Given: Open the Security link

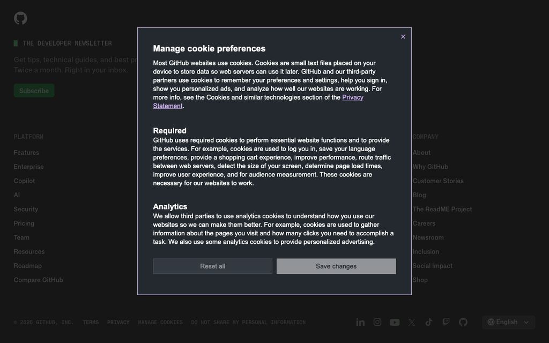Looking at the screenshot, I should 26,210.
